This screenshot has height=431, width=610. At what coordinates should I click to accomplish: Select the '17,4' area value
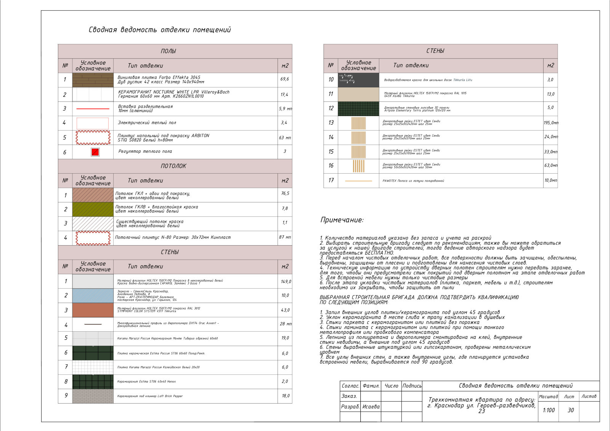[x=284, y=95]
